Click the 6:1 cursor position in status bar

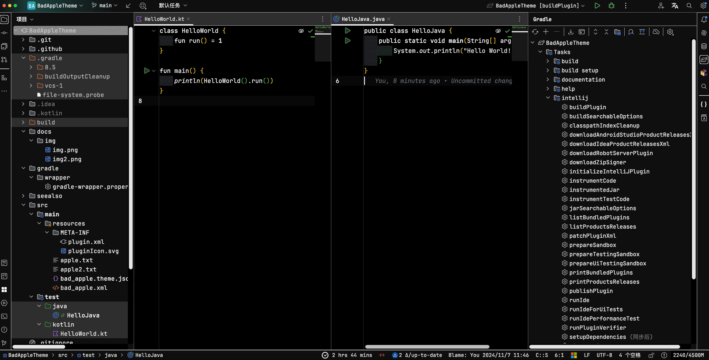pos(559,355)
